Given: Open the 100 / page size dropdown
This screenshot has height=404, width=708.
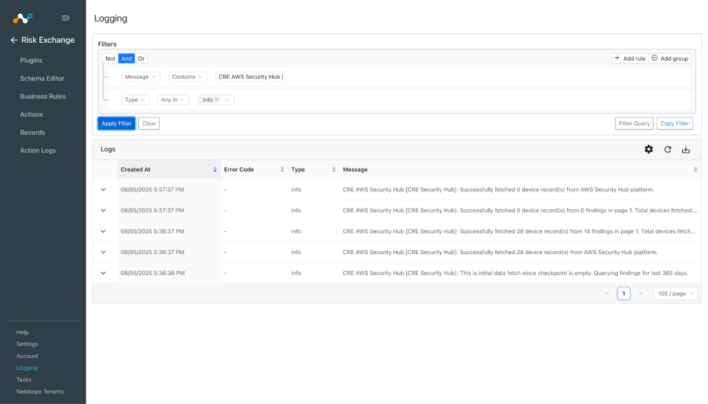Looking at the screenshot, I should pyautogui.click(x=675, y=294).
